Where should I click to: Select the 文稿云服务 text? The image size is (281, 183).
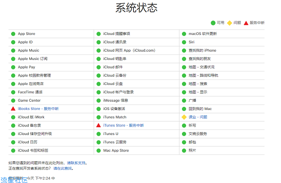pyautogui.click(x=198, y=134)
